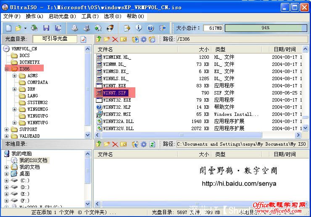
Task: Open the 选项(O) menu
Action: point(113,16)
